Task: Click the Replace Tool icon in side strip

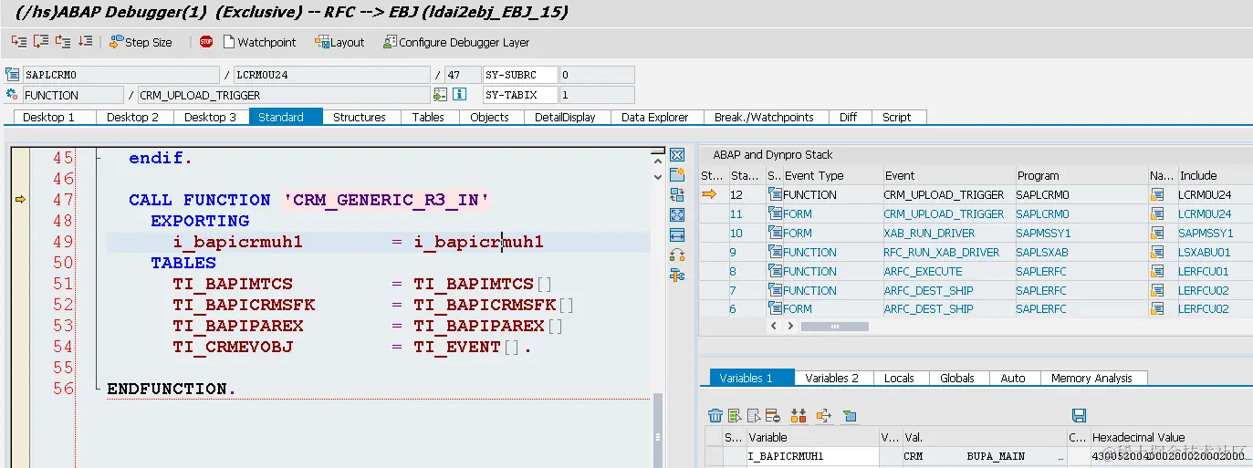Action: [677, 194]
